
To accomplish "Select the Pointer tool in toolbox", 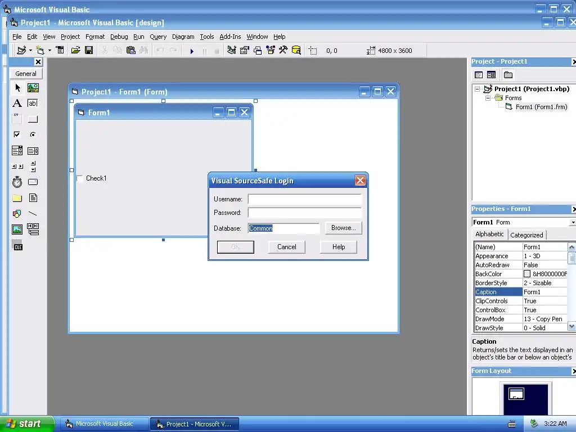I will pyautogui.click(x=17, y=88).
